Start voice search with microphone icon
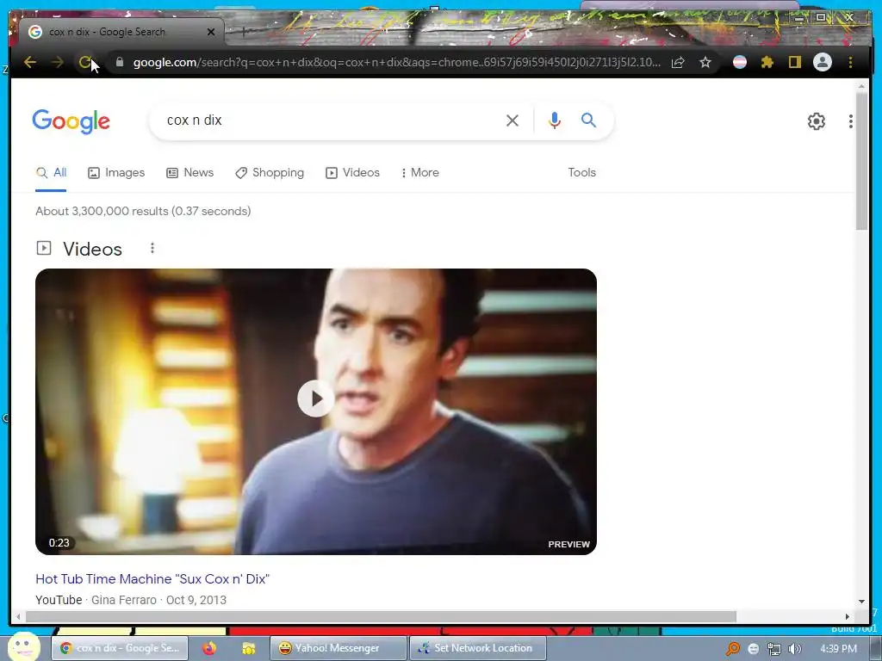This screenshot has height=661, width=882. pyautogui.click(x=554, y=120)
